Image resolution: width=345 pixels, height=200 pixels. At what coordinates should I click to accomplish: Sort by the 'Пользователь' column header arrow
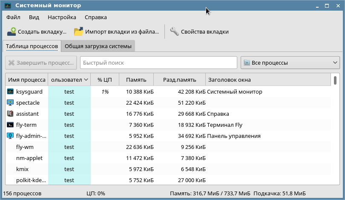pyautogui.click(x=86, y=80)
